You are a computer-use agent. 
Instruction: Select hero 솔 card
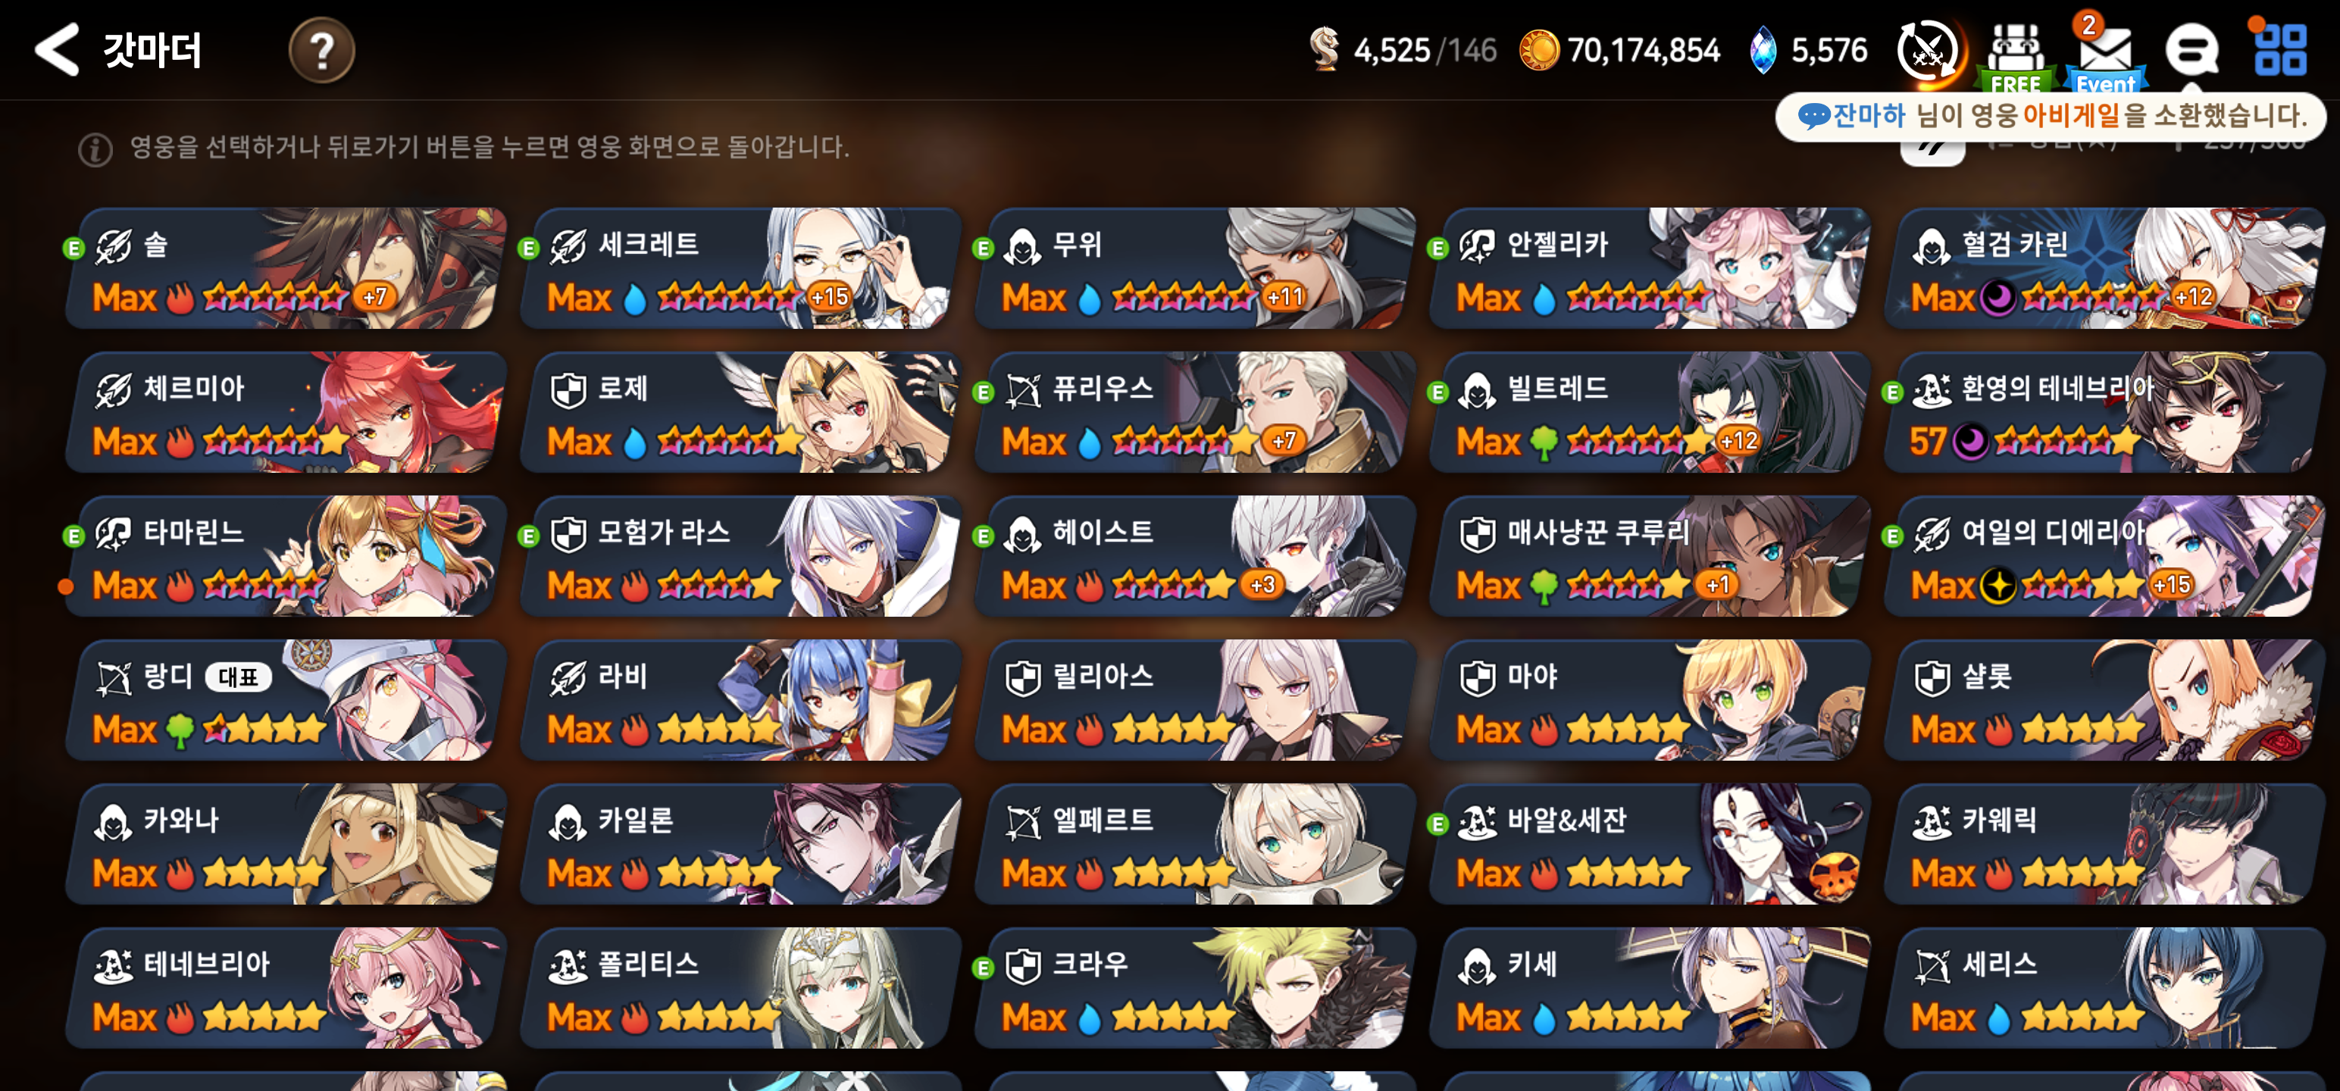285,268
